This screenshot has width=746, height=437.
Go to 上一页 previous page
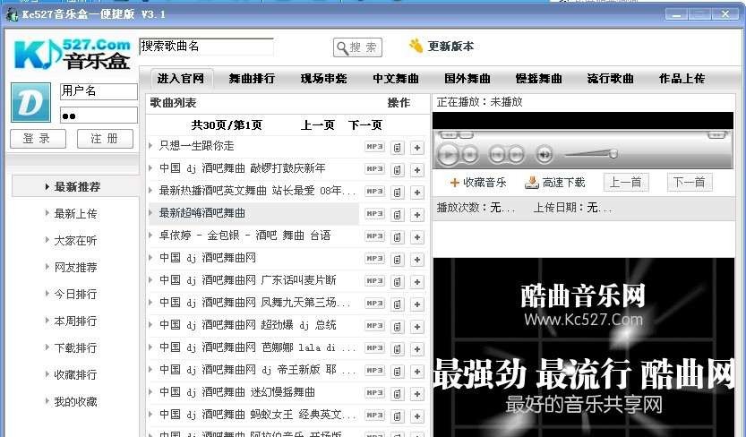(x=317, y=125)
